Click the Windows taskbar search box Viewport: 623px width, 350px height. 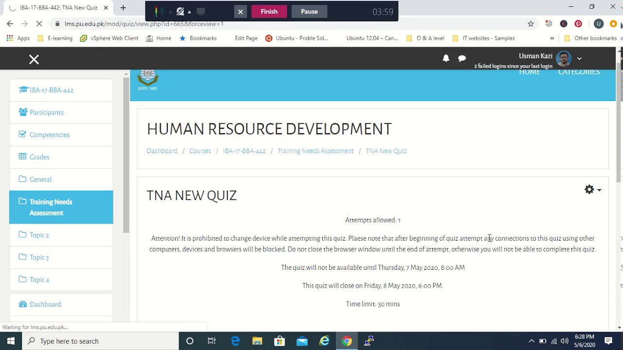(101, 341)
